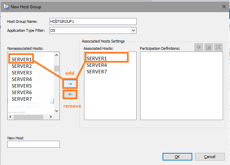230x165 pixels.
Task: Select SERVER3 in Nonassociated Hosts list
Action: click(x=21, y=73)
